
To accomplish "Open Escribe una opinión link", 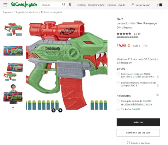I will (127, 37).
